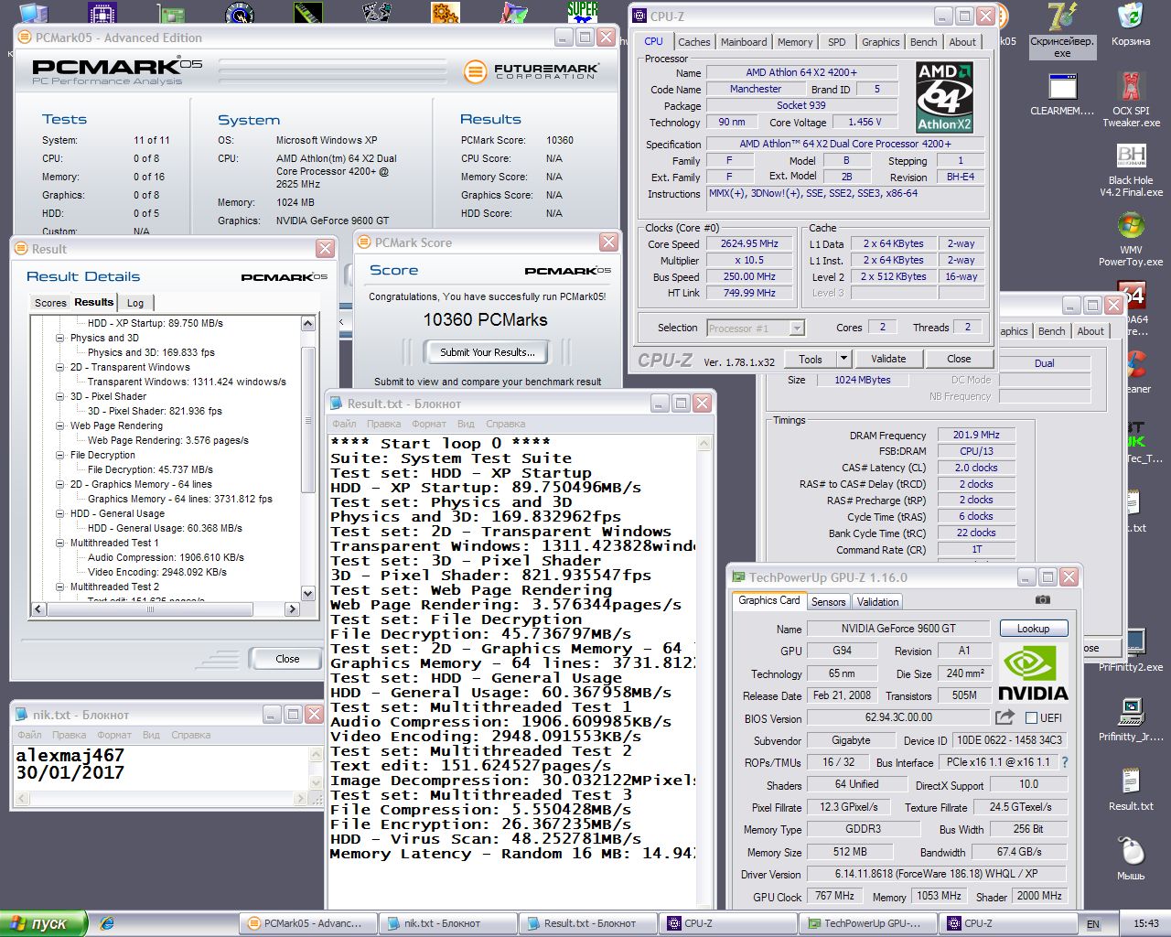This screenshot has height=937, width=1171.
Task: Launch OCX SPI Tweaker.exe icon
Action: pyautogui.click(x=1131, y=101)
